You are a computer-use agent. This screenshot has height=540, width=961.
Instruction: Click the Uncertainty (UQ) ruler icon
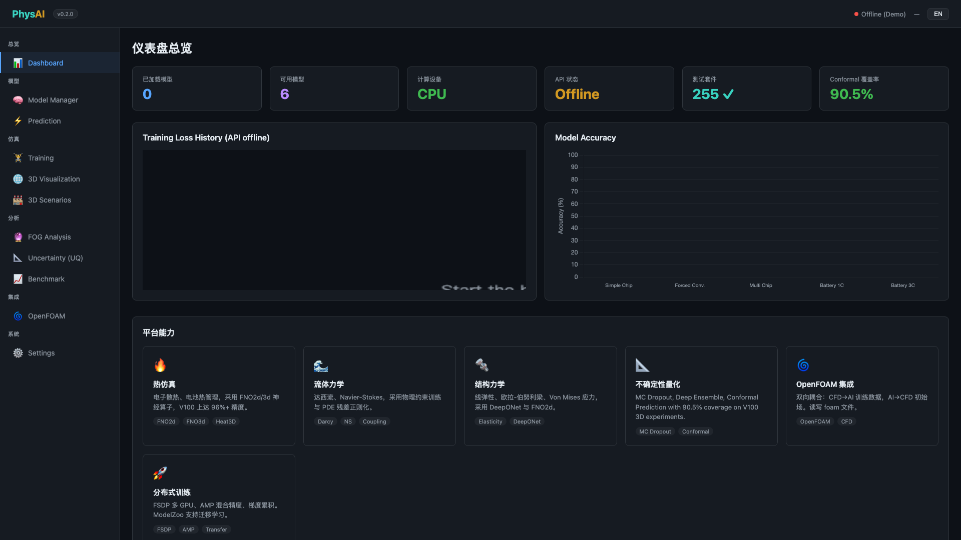(x=18, y=258)
